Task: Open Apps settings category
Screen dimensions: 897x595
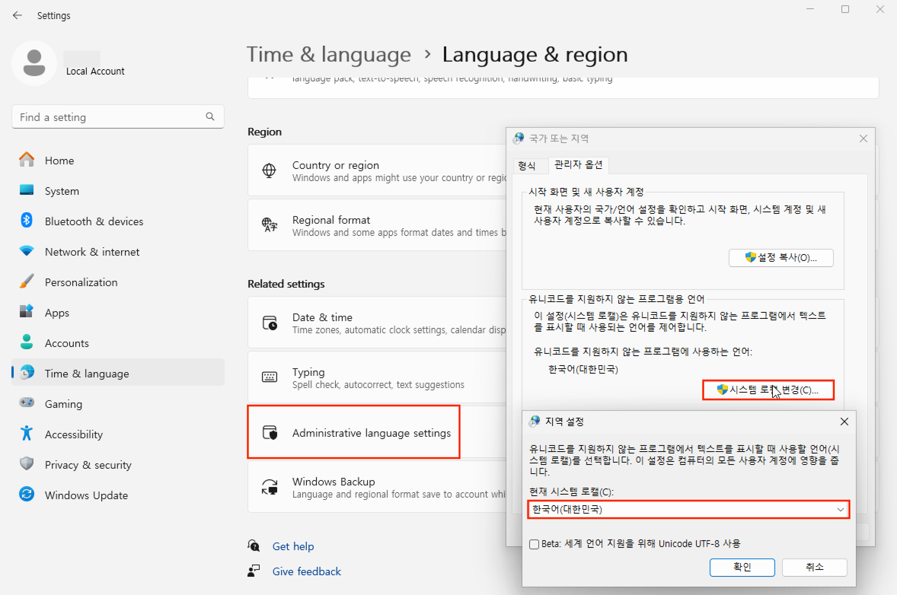Action: tap(118, 313)
